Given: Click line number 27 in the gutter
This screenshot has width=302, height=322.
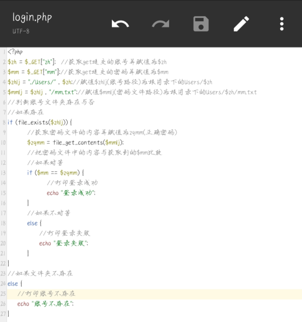Looking at the screenshot, I should tap(3, 314).
